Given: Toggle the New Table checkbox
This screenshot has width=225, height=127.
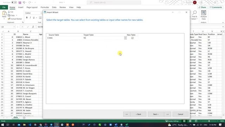Looking at the screenshot, I should pos(133,38).
